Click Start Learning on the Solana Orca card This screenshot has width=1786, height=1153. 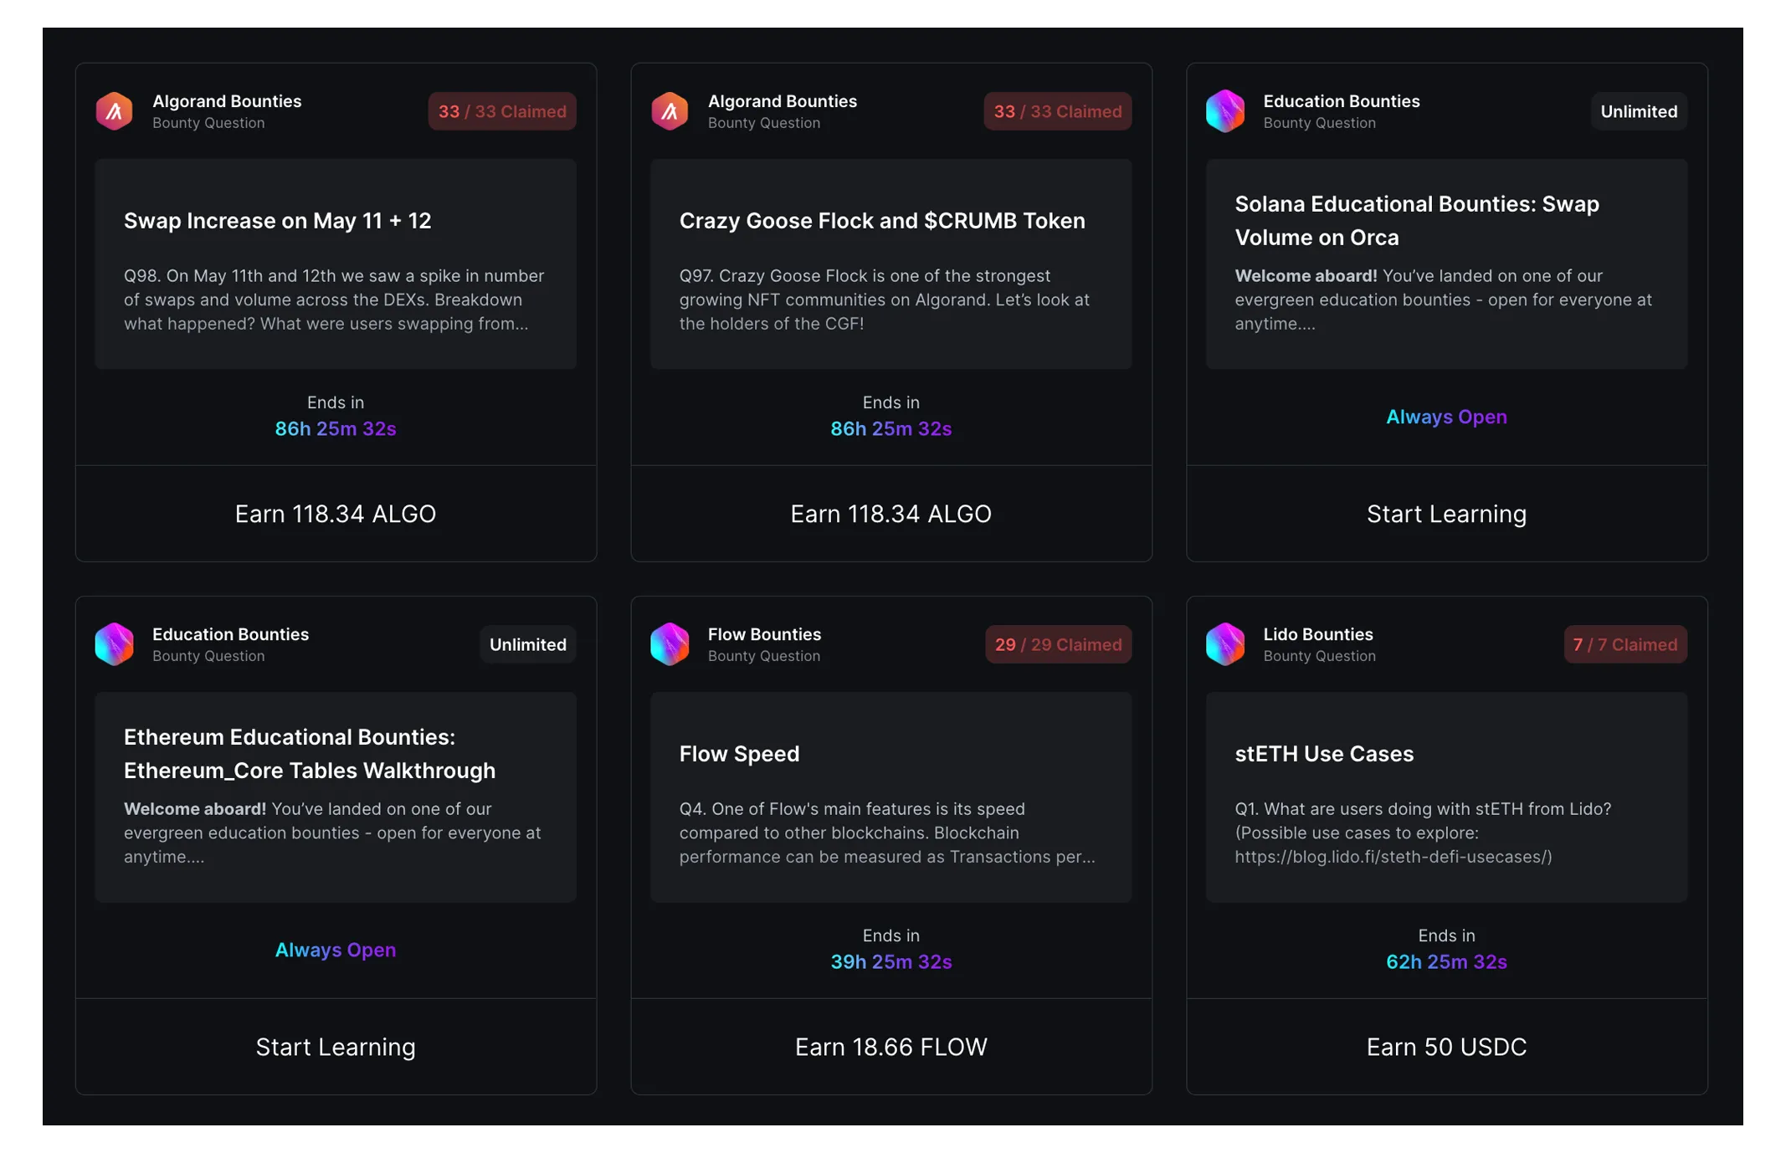tap(1446, 514)
